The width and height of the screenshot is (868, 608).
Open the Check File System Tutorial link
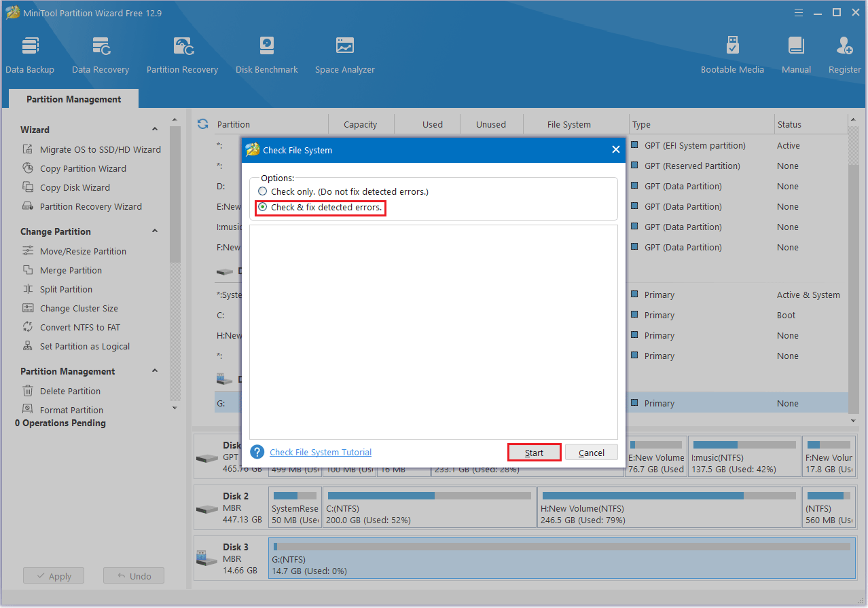pos(321,452)
